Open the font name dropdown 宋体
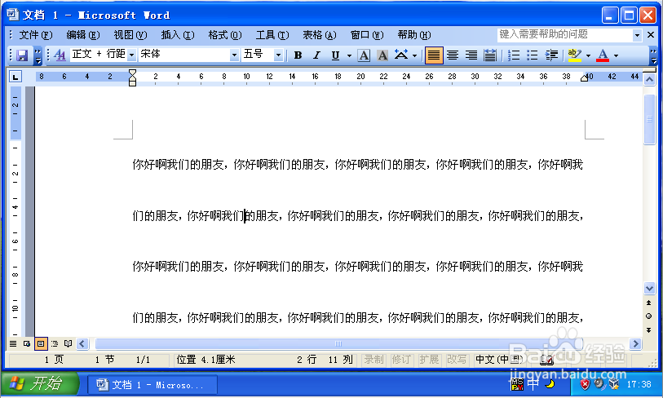Image resolution: width=663 pixels, height=398 pixels. point(234,55)
